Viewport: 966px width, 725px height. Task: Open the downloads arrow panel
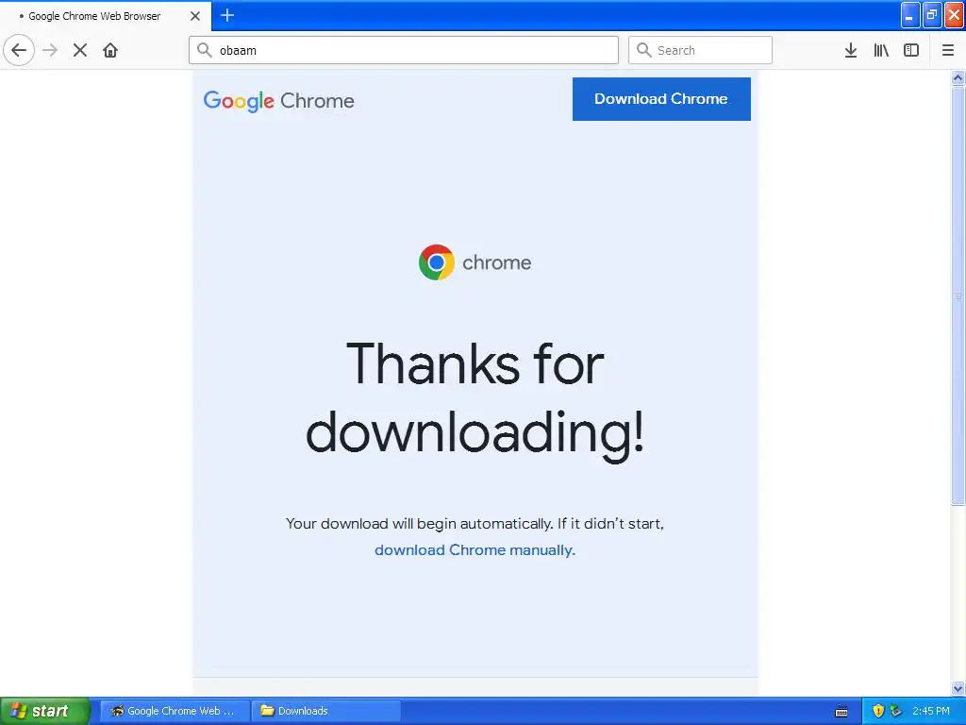851,50
